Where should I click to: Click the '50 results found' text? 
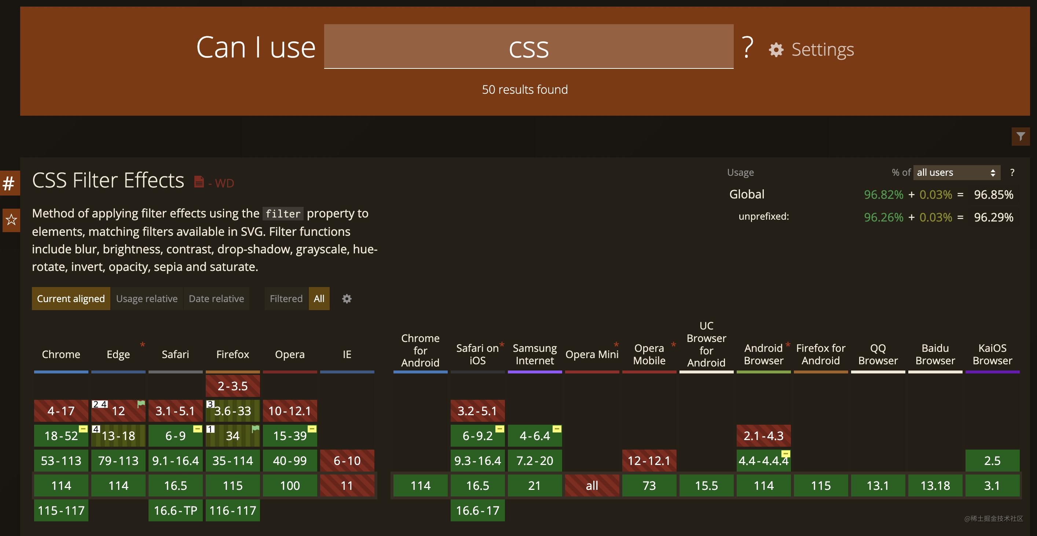pyautogui.click(x=524, y=89)
